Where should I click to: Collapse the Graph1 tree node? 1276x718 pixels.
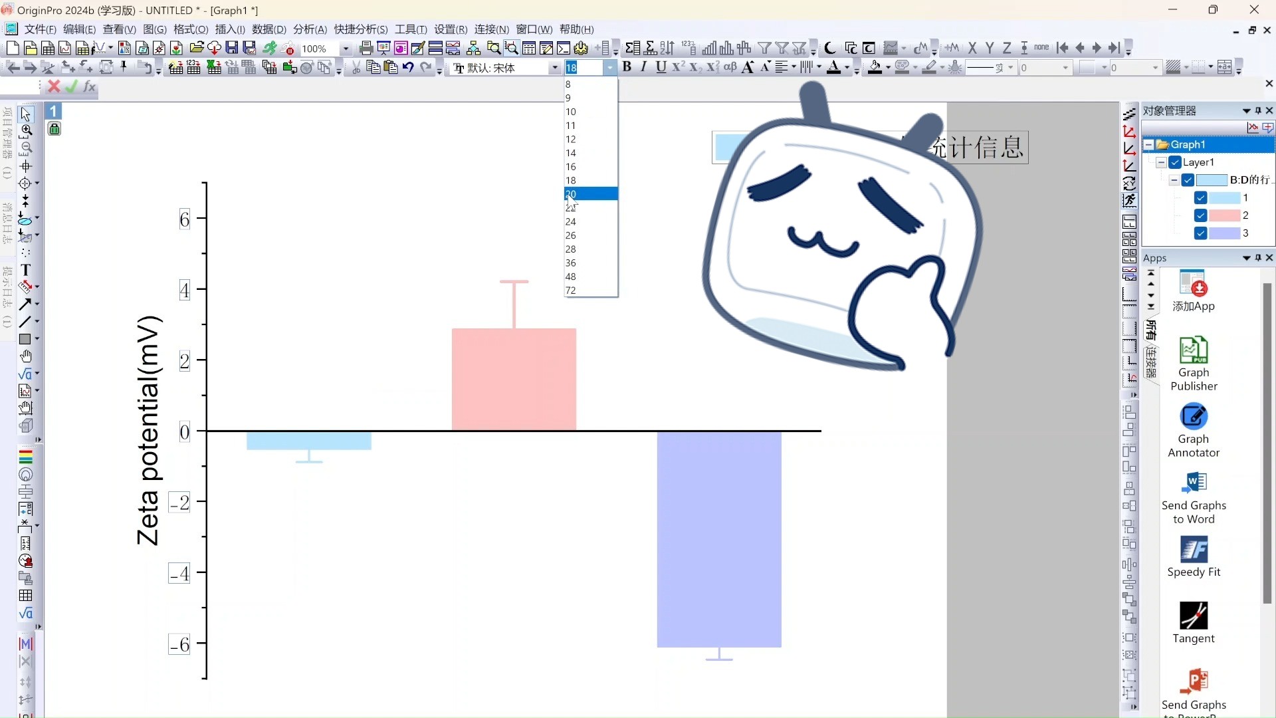(x=1149, y=144)
